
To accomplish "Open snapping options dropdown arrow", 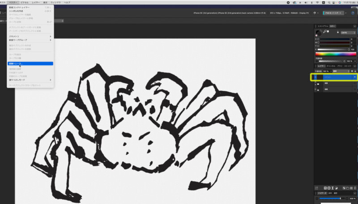I will click(x=318, y=13).
